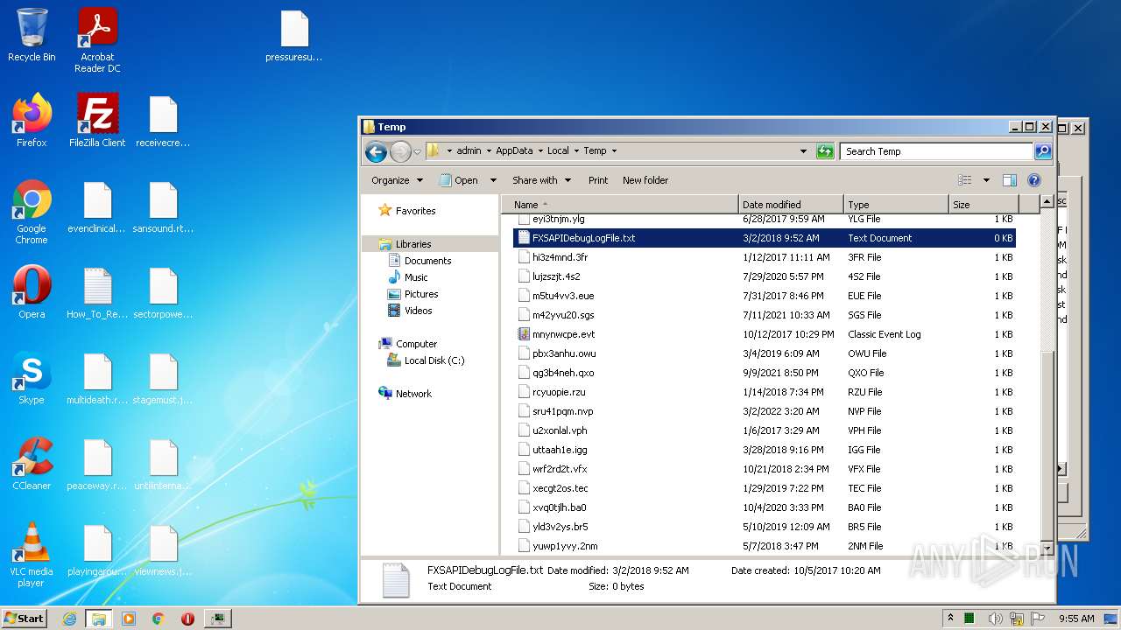Screen dimensions: 1121x630
Task: Open the Share with dropdown
Action: click(541, 180)
